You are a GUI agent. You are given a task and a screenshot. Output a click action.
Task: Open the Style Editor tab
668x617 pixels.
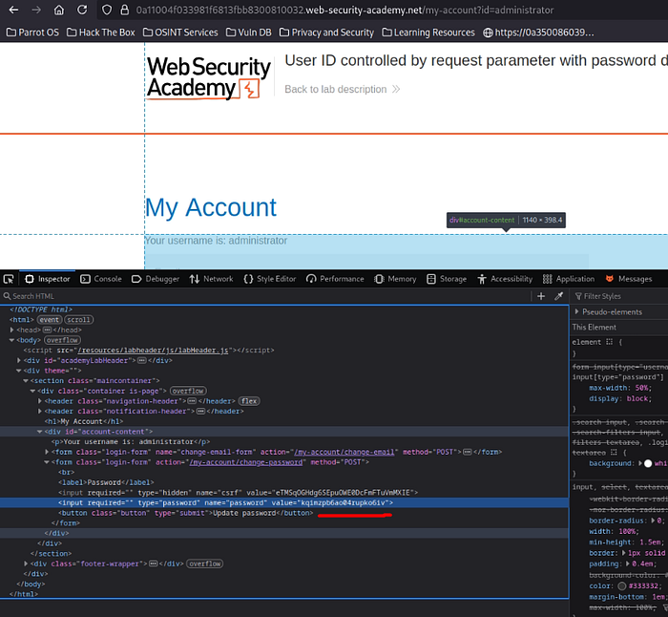click(269, 279)
